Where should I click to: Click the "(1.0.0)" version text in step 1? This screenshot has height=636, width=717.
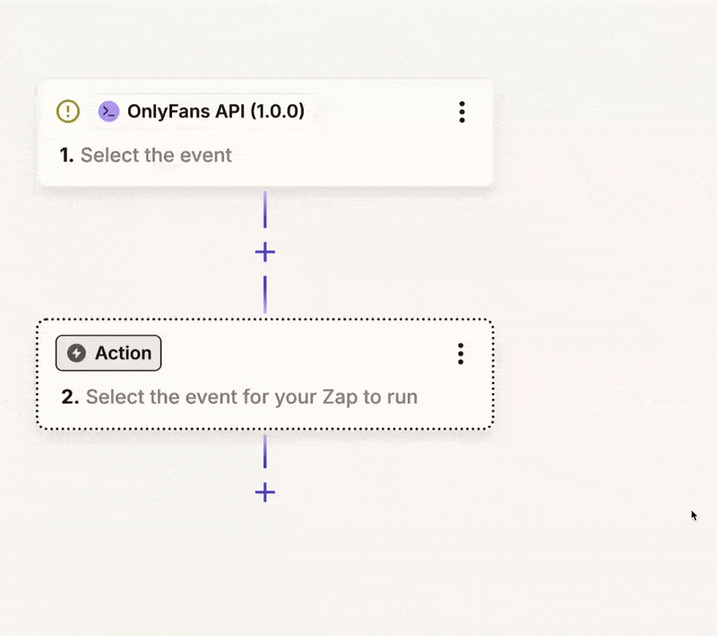tap(277, 111)
